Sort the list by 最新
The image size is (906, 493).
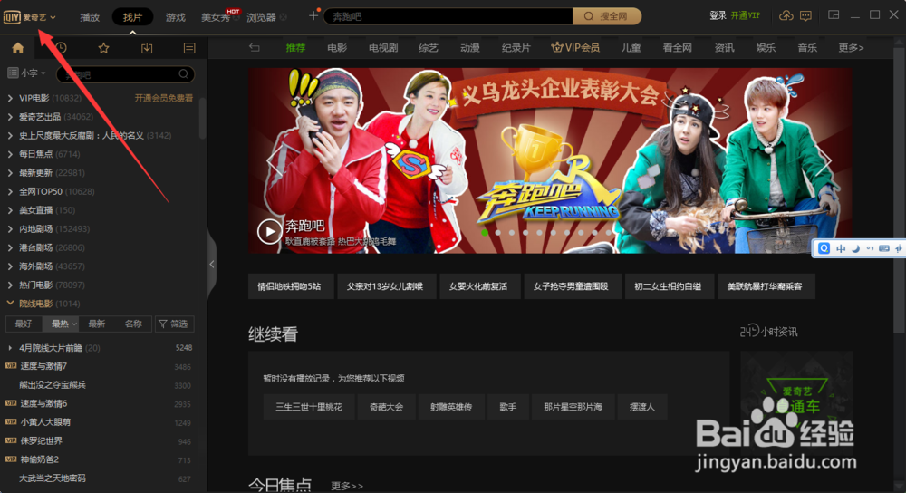[97, 324]
